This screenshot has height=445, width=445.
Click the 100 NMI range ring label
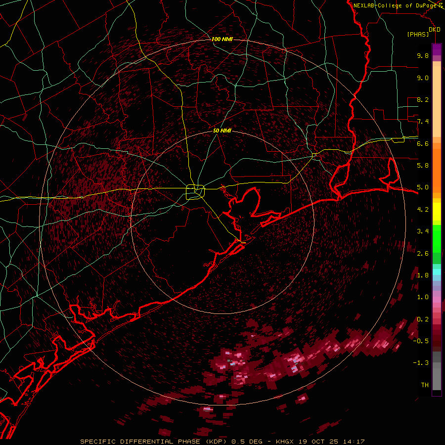(222, 39)
